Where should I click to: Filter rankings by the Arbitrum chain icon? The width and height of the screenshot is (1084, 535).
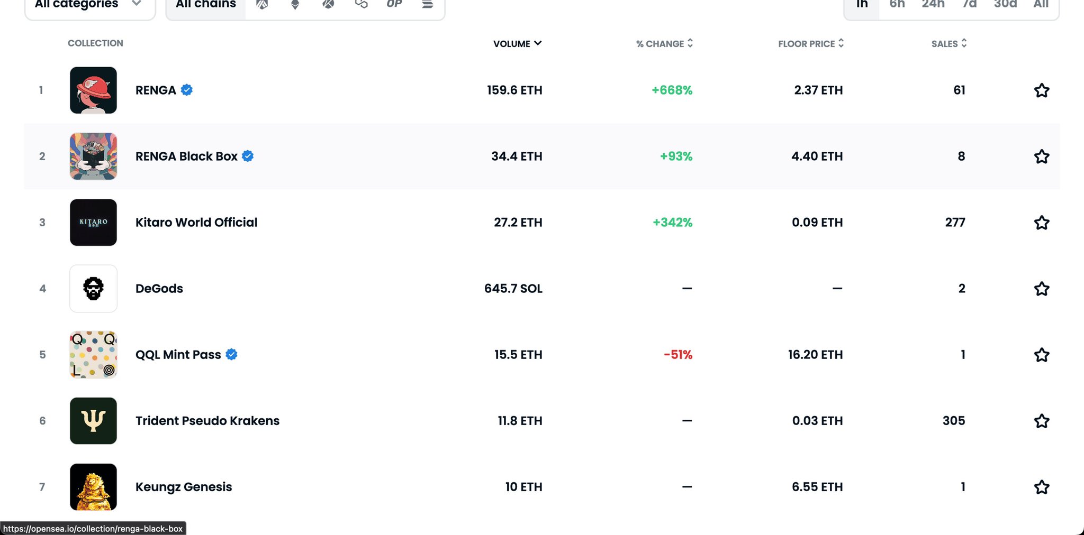pyautogui.click(x=262, y=4)
